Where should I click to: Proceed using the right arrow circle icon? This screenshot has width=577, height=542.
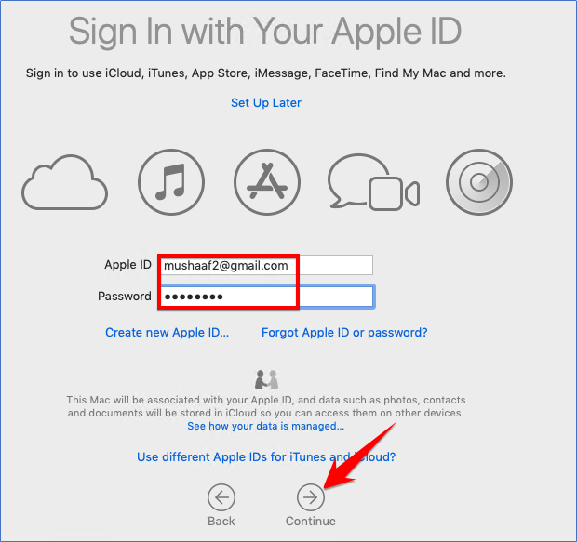[311, 497]
